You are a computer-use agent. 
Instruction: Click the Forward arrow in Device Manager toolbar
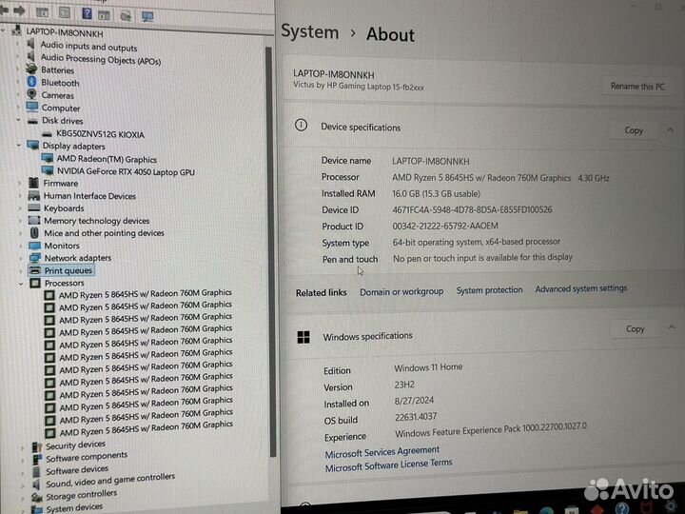tap(19, 10)
